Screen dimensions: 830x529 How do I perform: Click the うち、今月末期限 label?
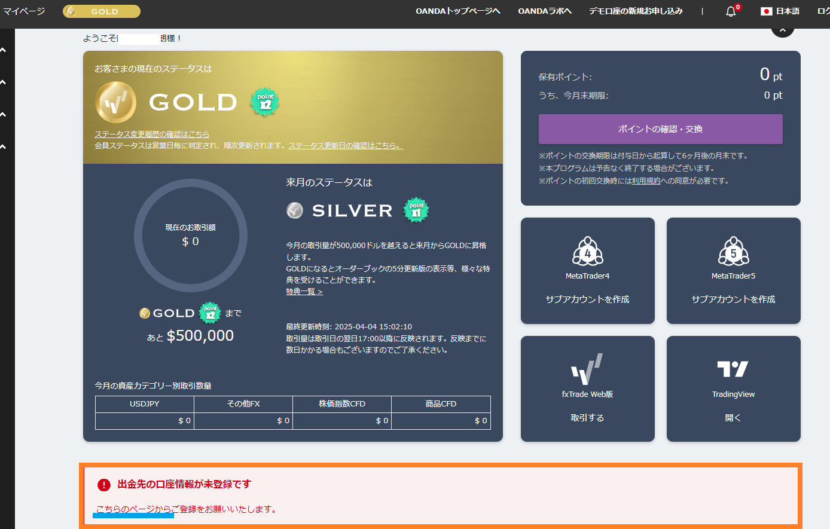(x=573, y=96)
